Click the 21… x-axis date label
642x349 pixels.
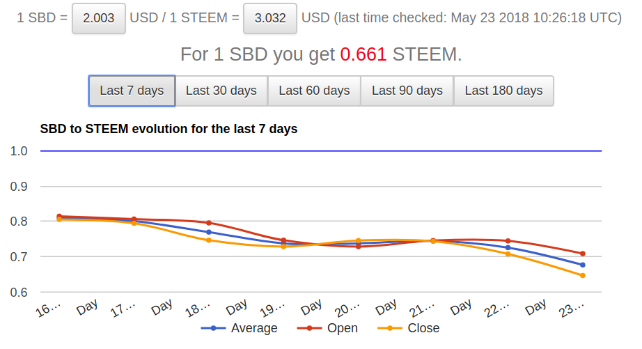(x=422, y=310)
